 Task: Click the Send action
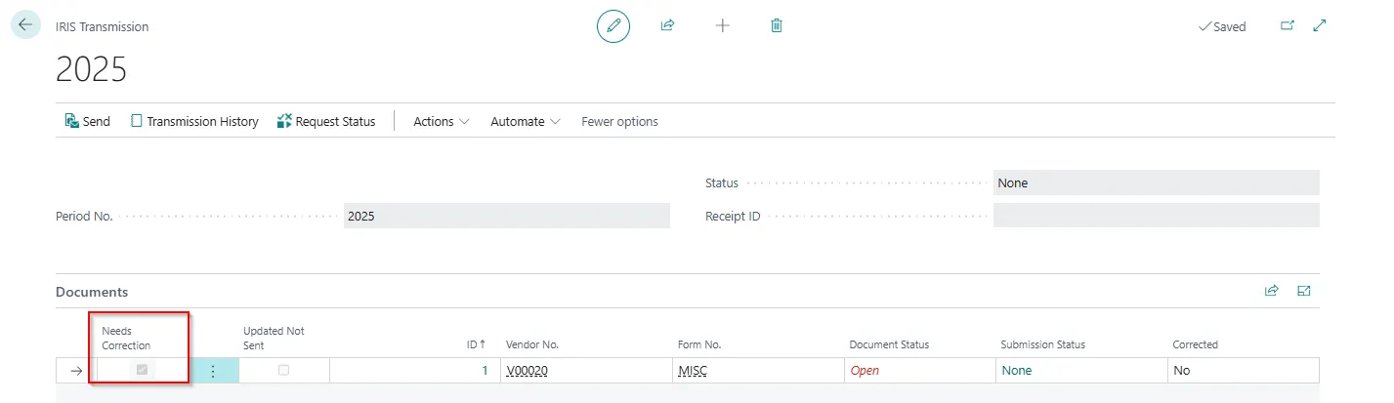pyautogui.click(x=87, y=122)
